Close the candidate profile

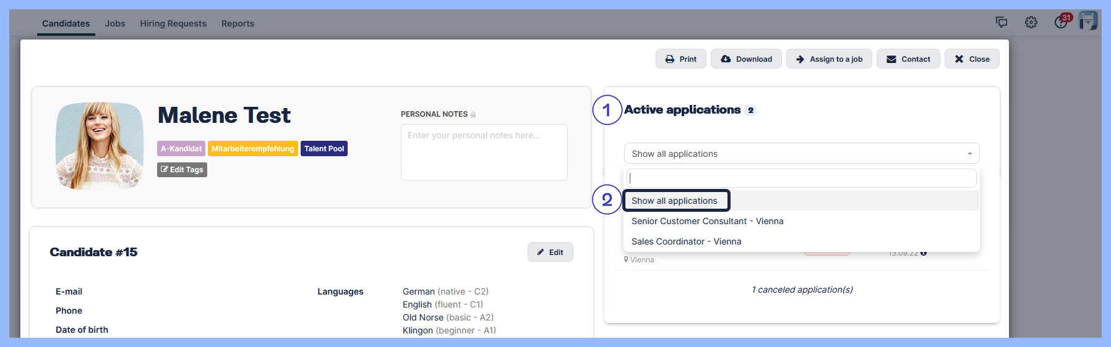pyautogui.click(x=972, y=59)
